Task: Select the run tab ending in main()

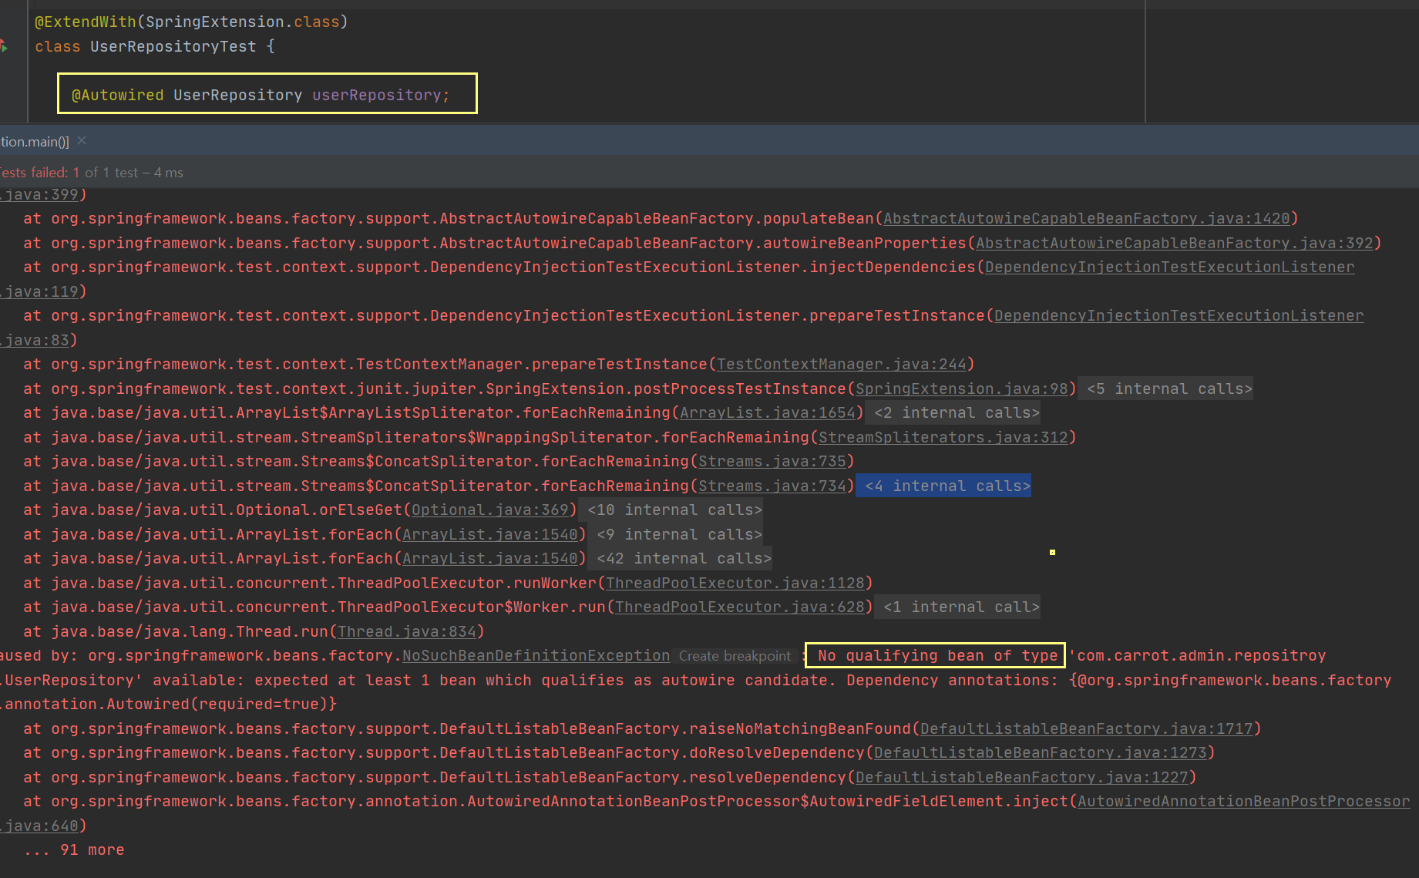Action: (x=35, y=142)
